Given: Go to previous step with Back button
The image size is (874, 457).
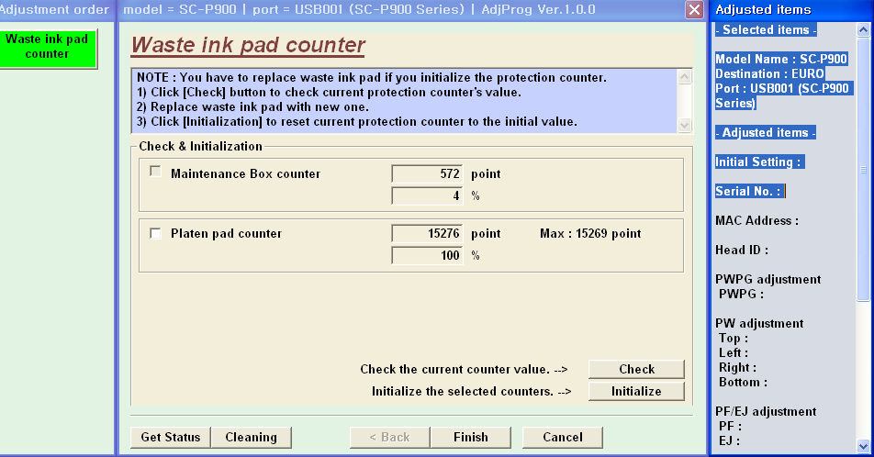Looking at the screenshot, I should [389, 437].
